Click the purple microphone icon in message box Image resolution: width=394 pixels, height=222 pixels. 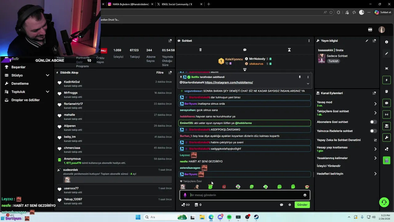pyautogui.click(x=185, y=195)
